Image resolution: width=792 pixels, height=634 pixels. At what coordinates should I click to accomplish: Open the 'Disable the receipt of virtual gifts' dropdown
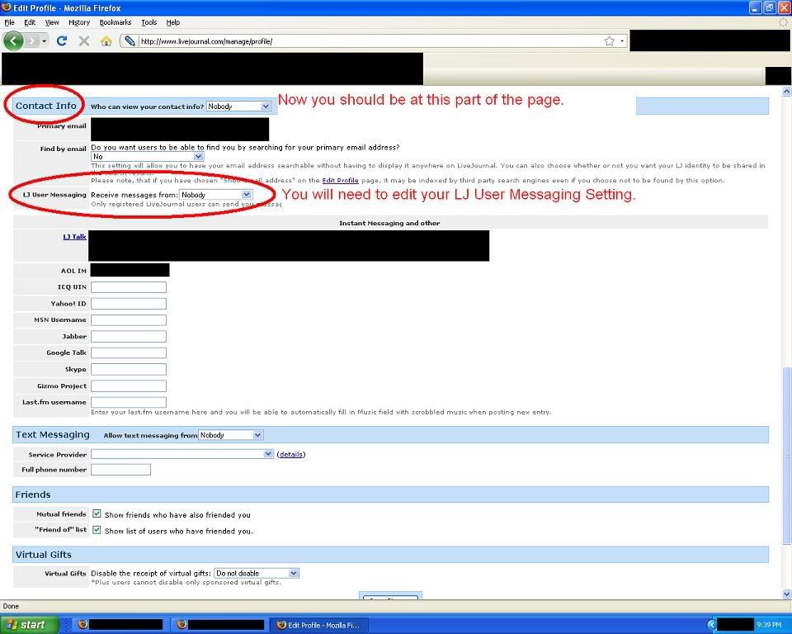(x=257, y=574)
